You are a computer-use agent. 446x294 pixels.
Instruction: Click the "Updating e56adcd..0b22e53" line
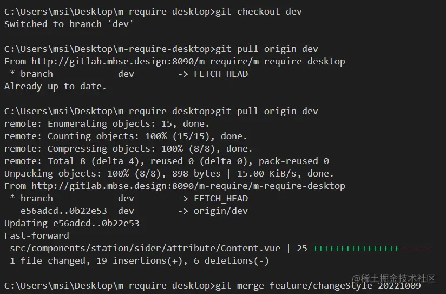tap(71, 223)
